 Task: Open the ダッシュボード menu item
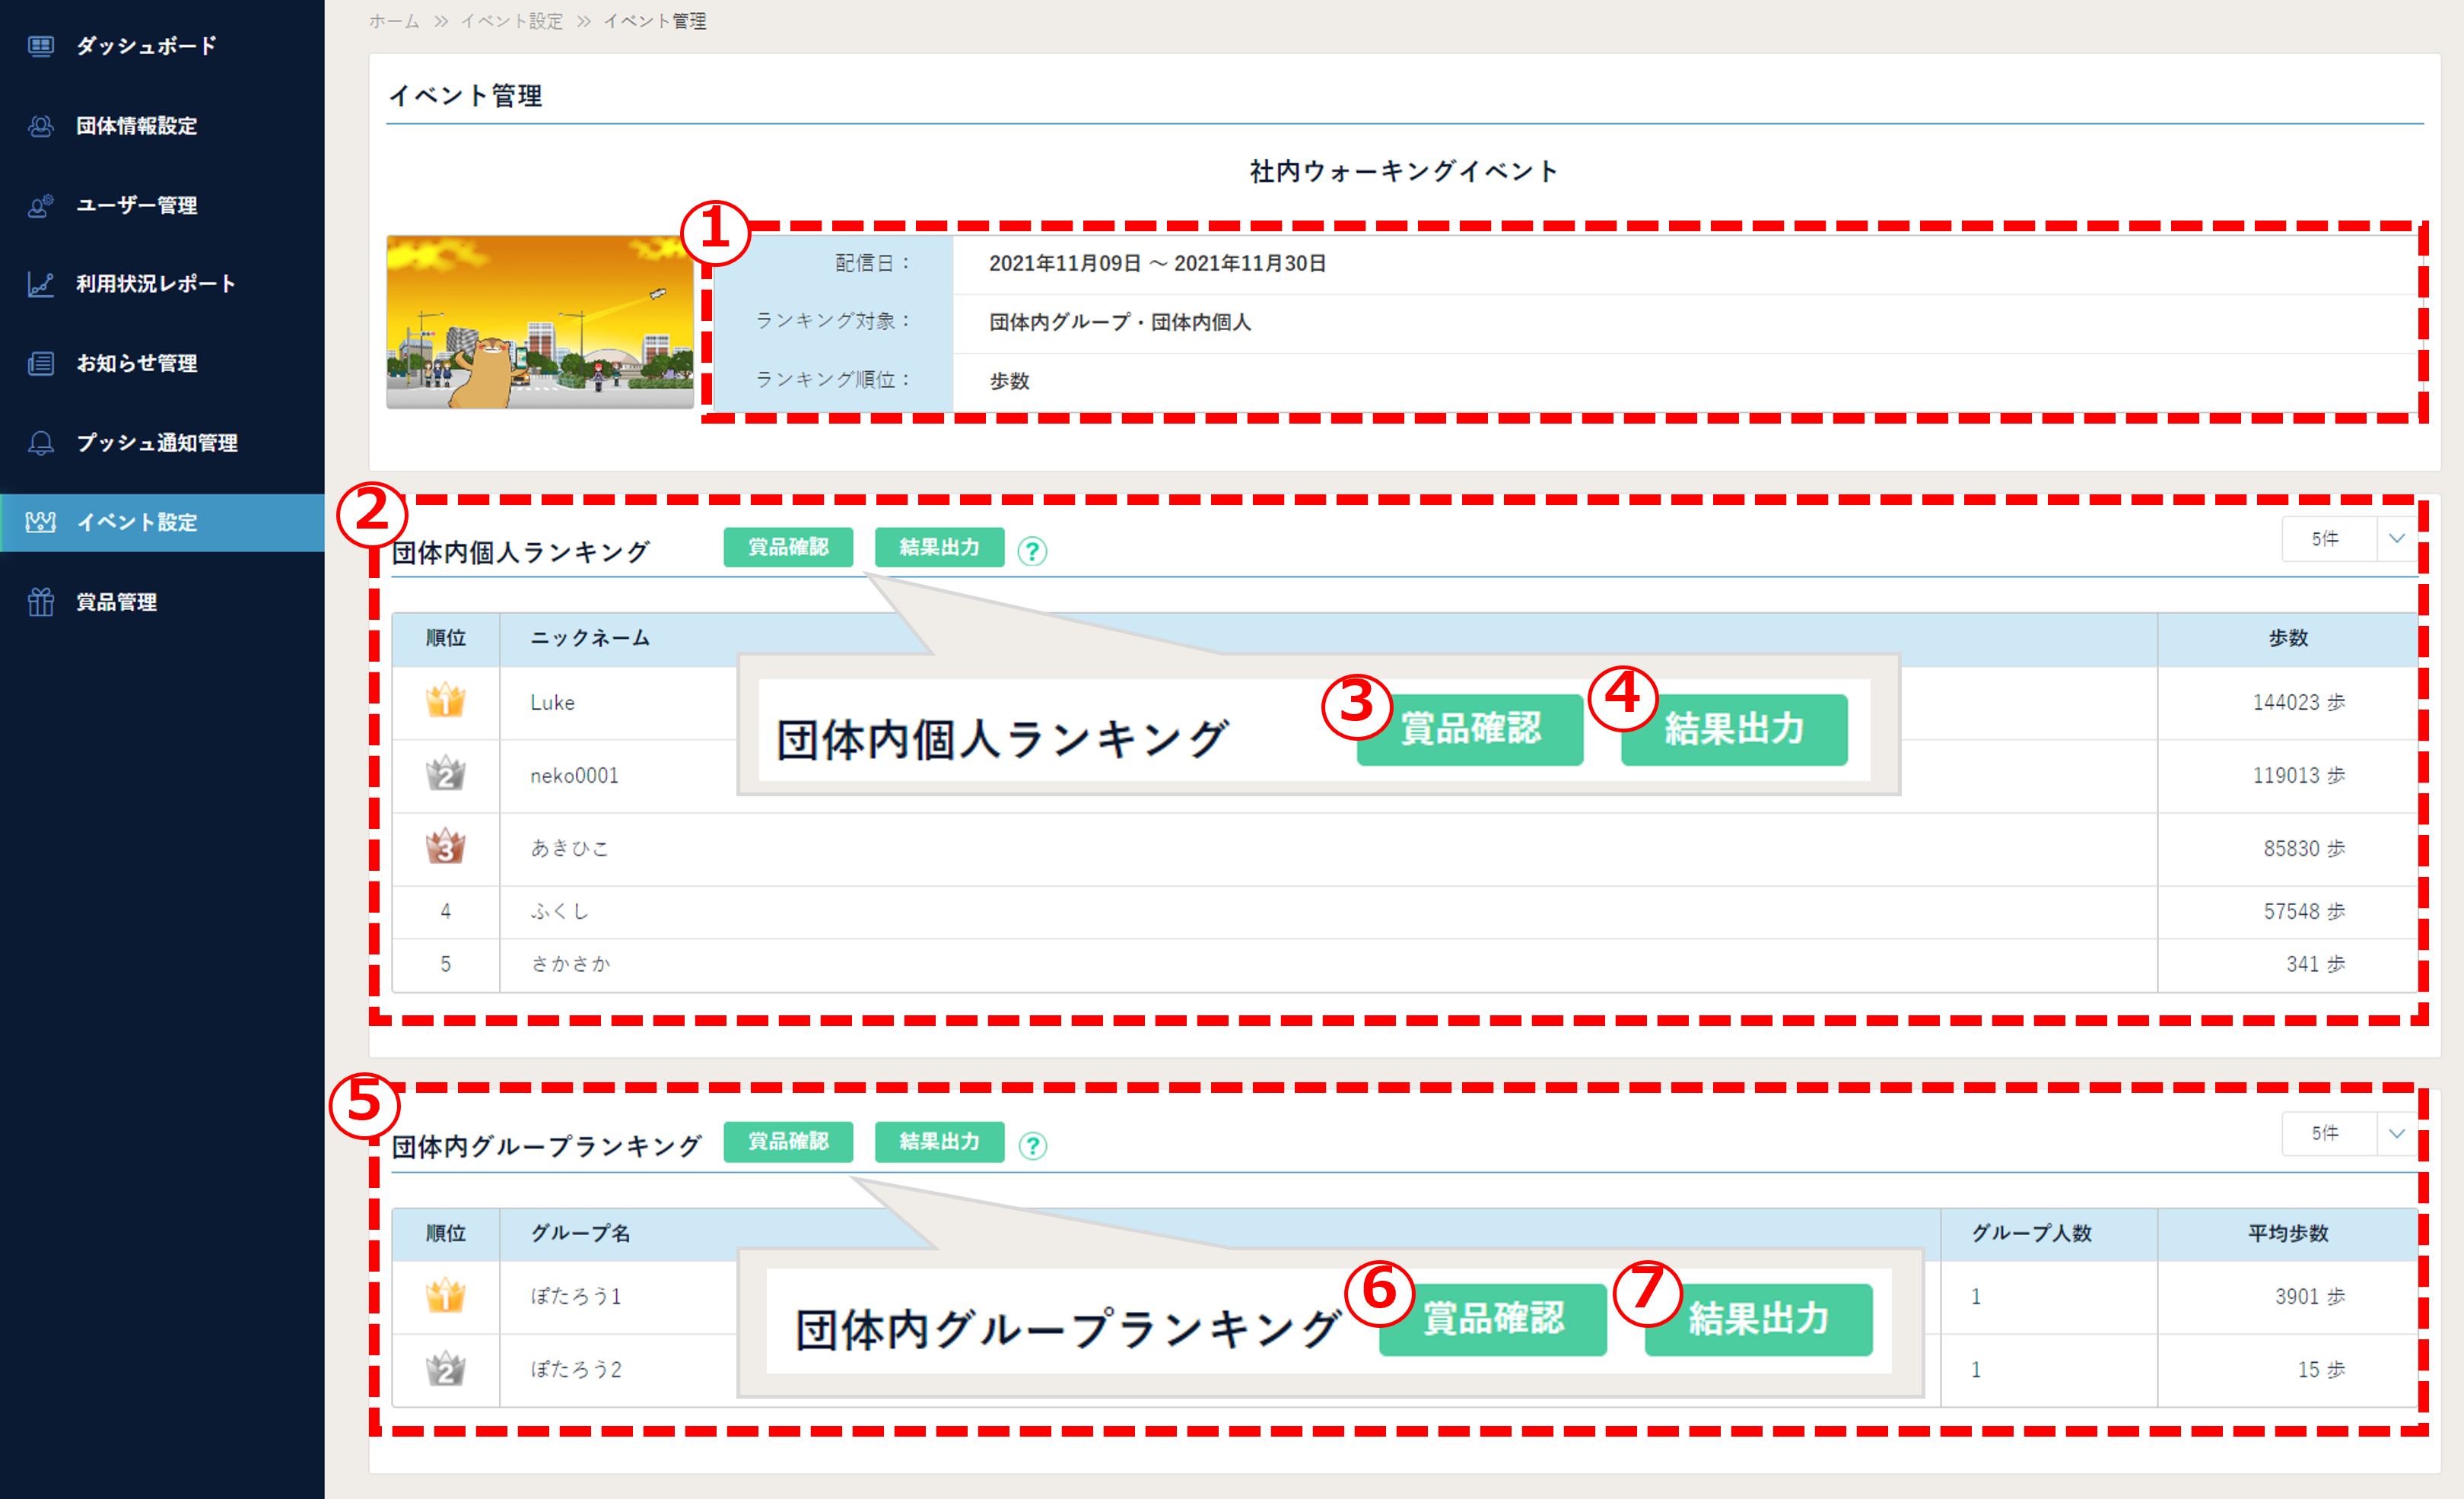[x=146, y=46]
